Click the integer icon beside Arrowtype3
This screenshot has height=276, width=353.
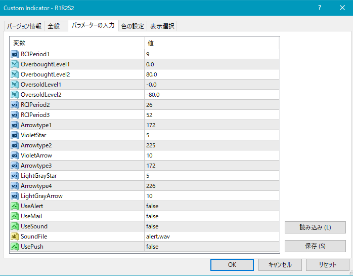click(x=14, y=166)
